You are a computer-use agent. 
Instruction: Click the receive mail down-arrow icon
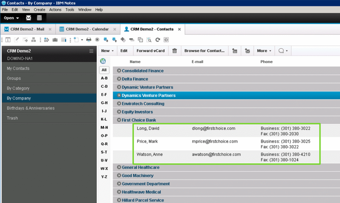106,40
